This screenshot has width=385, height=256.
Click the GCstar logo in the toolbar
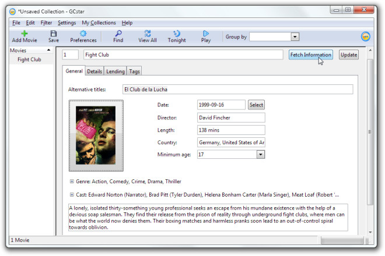366,37
